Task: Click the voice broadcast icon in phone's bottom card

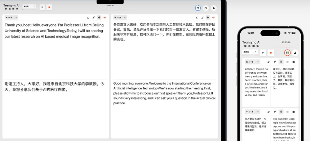Action: (287, 112)
